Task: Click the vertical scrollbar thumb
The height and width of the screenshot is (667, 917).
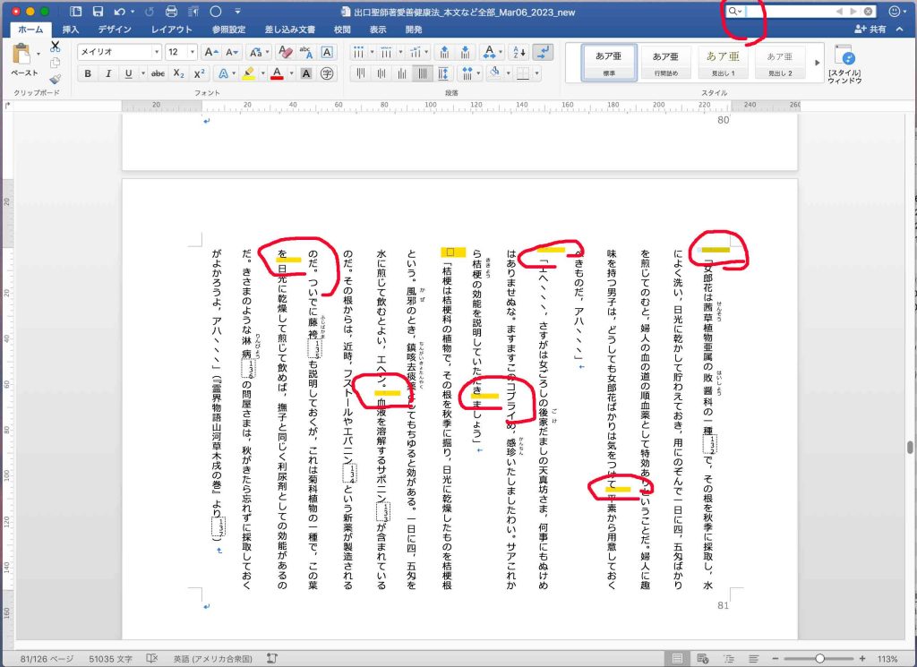Action: [910, 447]
